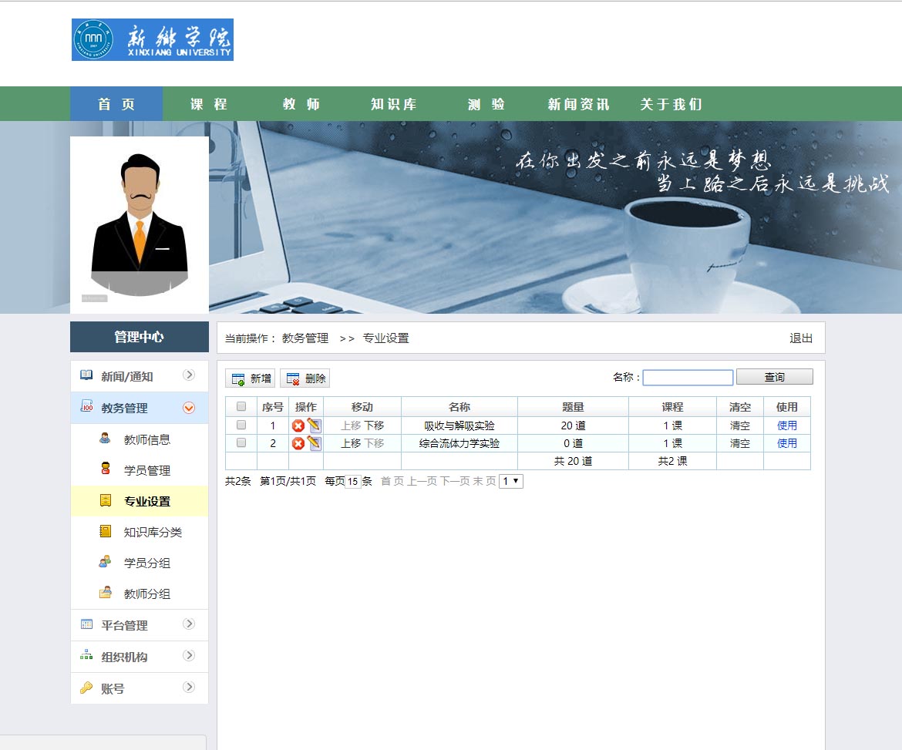
Task: Open 新闻资讯 navigation menu item
Action: click(578, 104)
